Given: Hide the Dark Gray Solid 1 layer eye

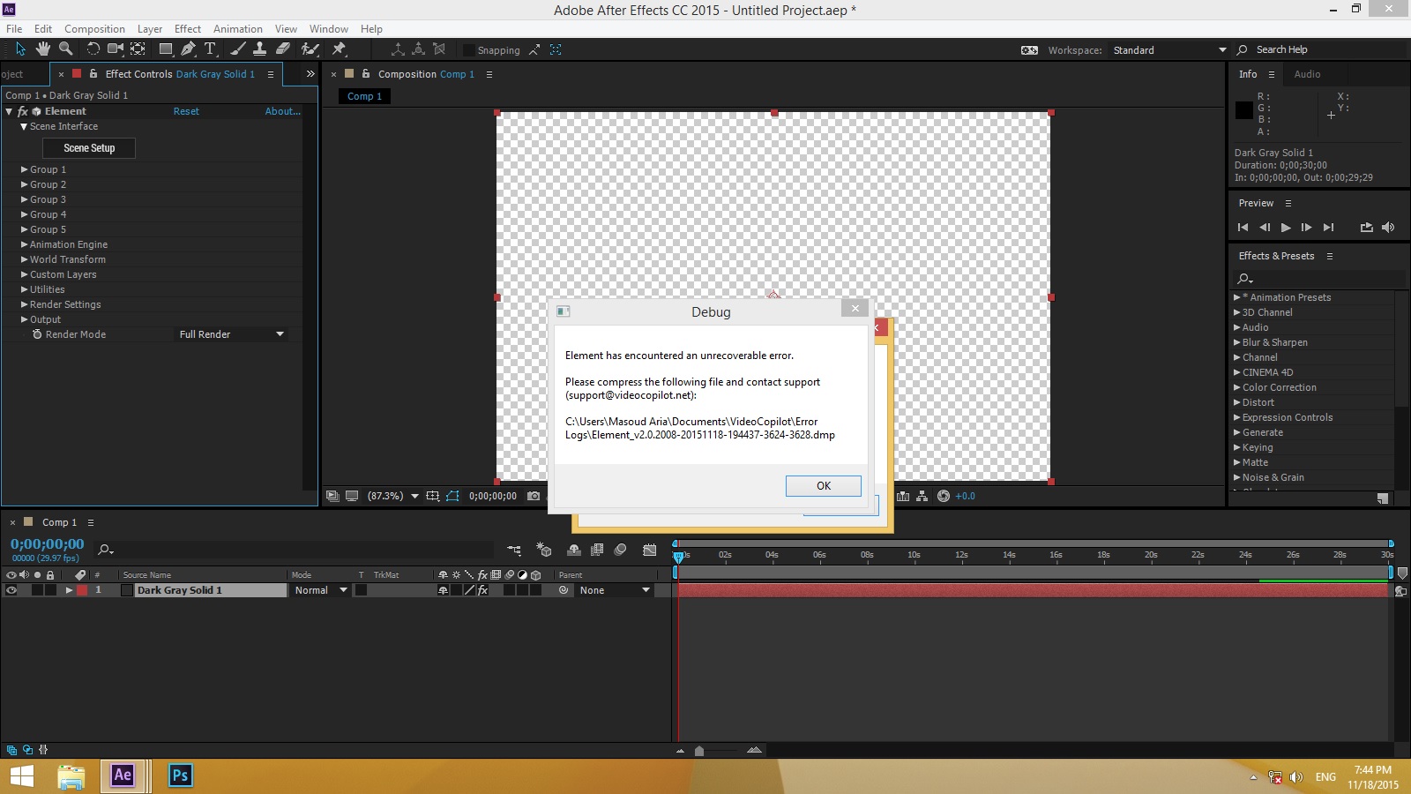Looking at the screenshot, I should tap(11, 590).
